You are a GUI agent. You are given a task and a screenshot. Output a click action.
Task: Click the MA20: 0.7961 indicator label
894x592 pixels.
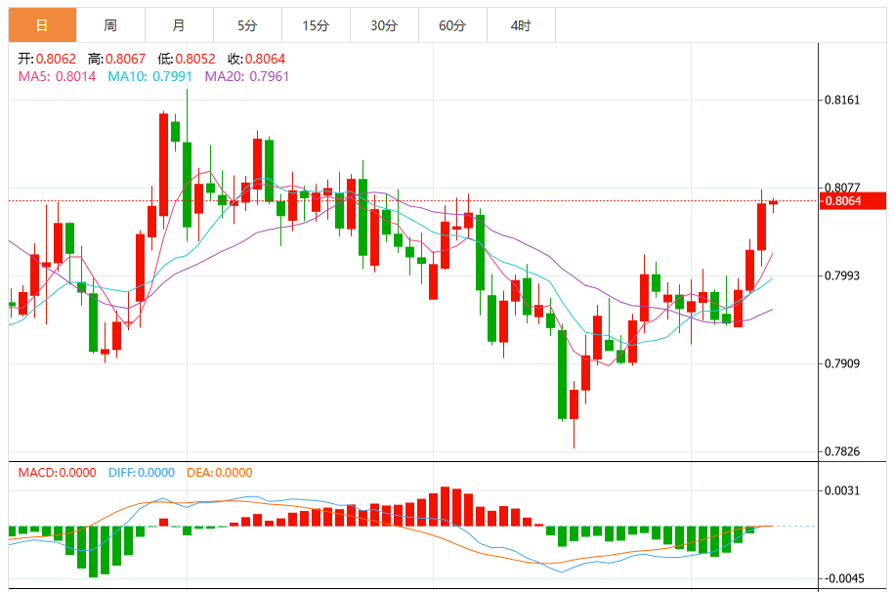[x=247, y=76]
